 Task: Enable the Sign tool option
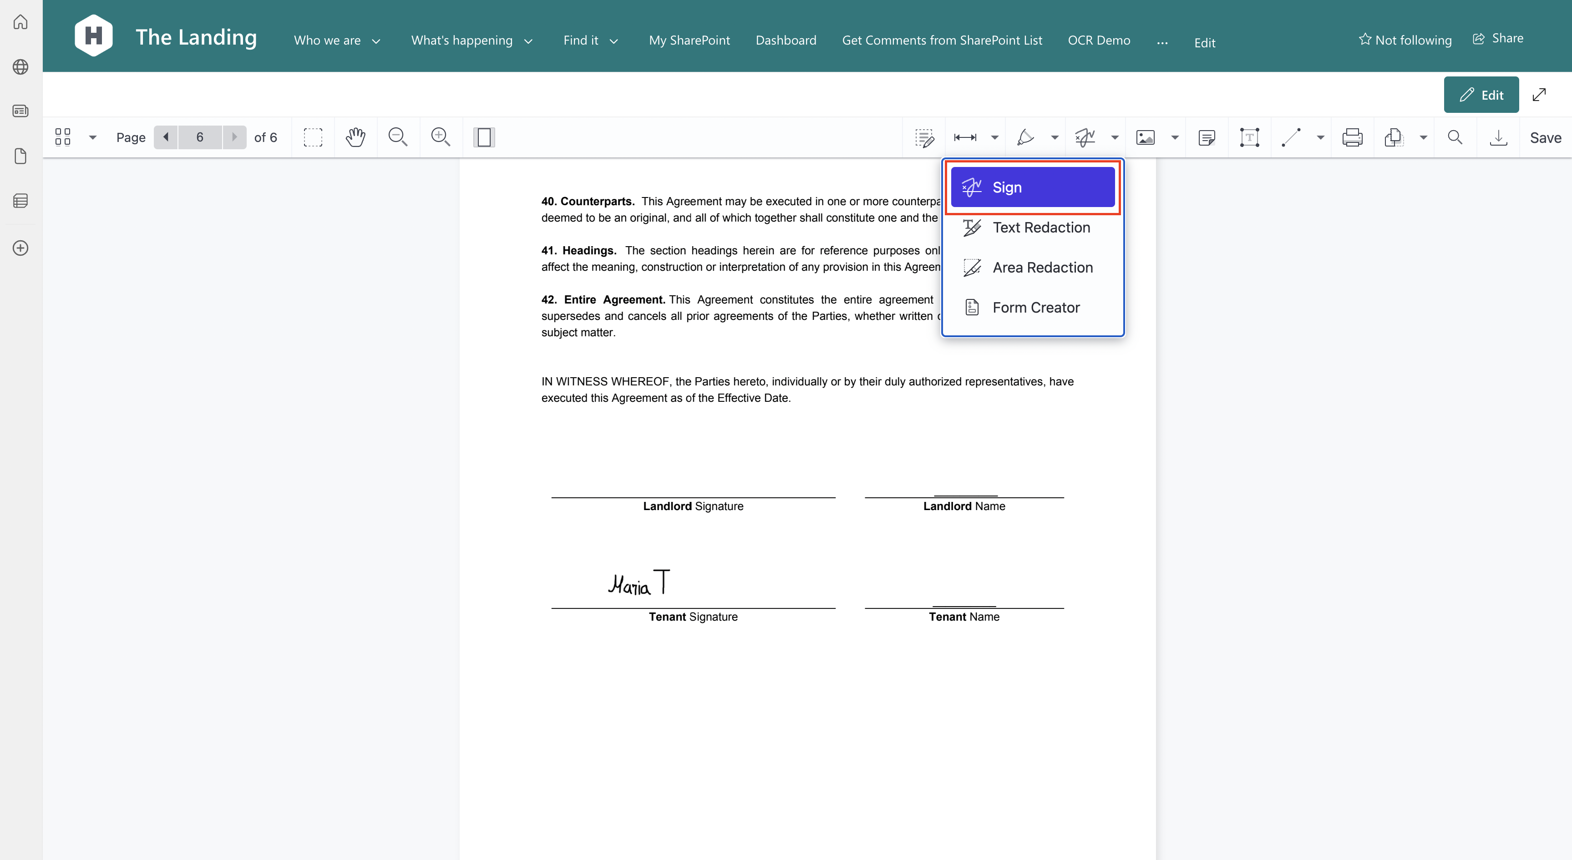[x=1032, y=187]
